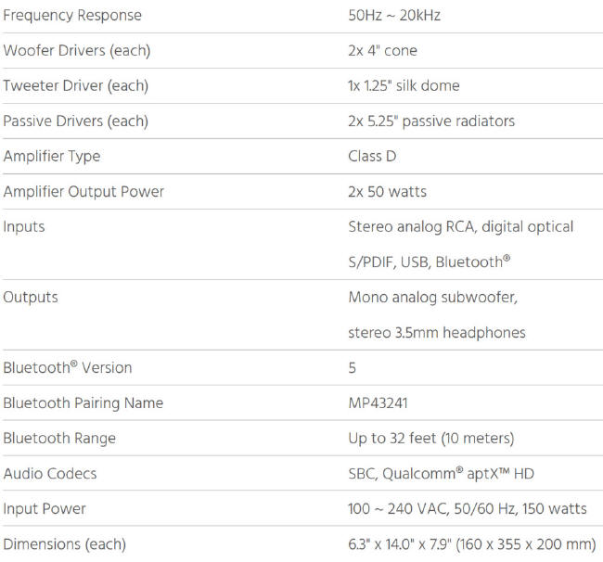603x562 pixels.
Task: Click the MP43241 pairing name value
Action: click(378, 402)
